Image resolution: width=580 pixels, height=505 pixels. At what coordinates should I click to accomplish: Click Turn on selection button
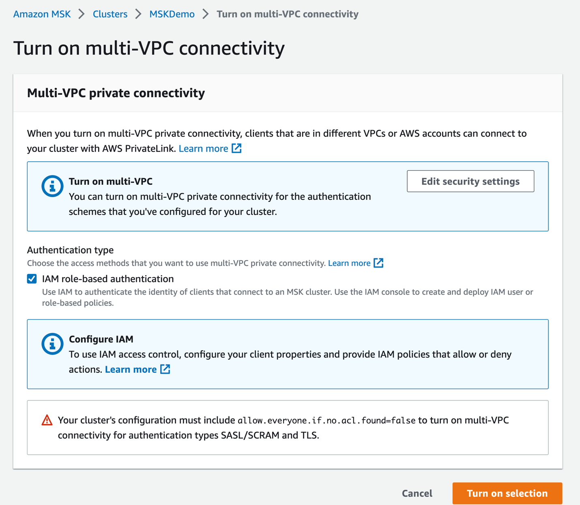[x=507, y=493]
